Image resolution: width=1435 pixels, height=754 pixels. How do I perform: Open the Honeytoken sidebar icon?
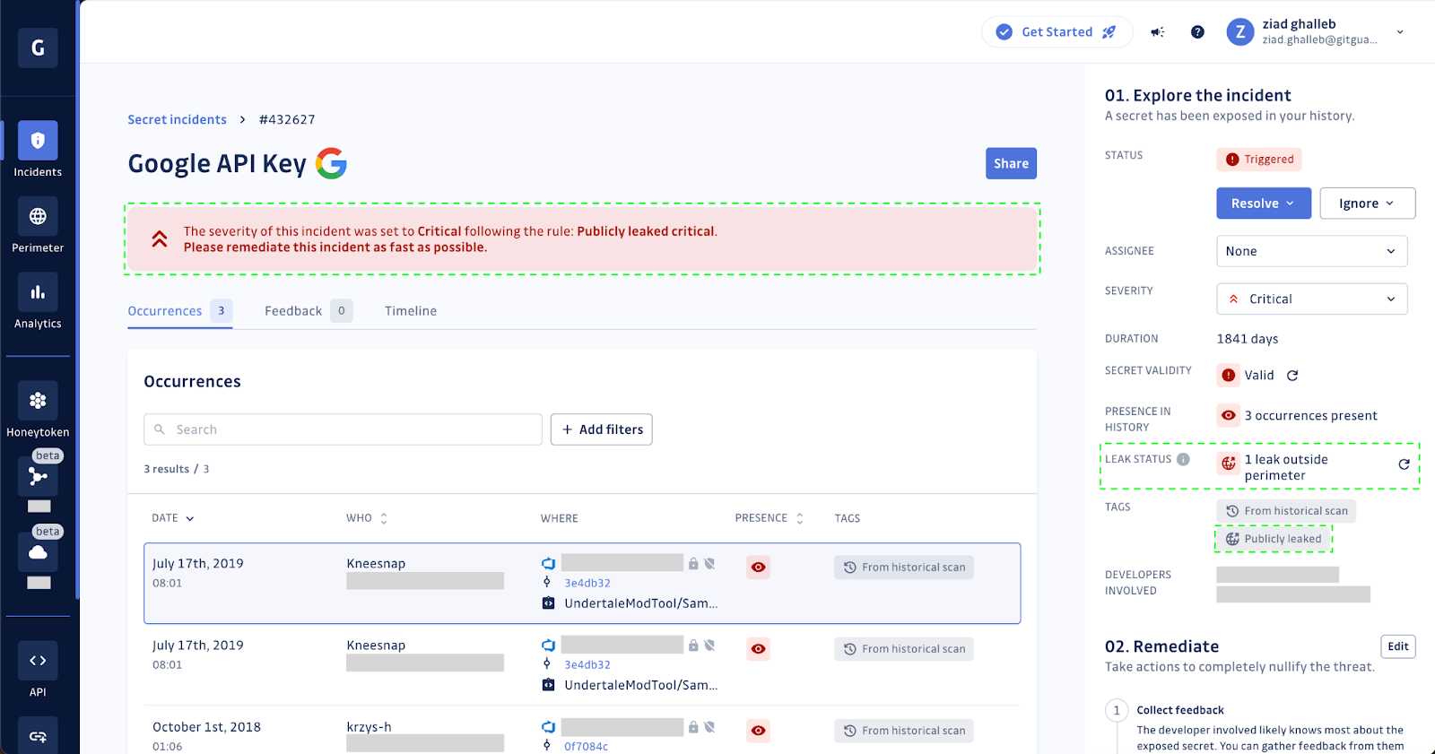point(38,401)
